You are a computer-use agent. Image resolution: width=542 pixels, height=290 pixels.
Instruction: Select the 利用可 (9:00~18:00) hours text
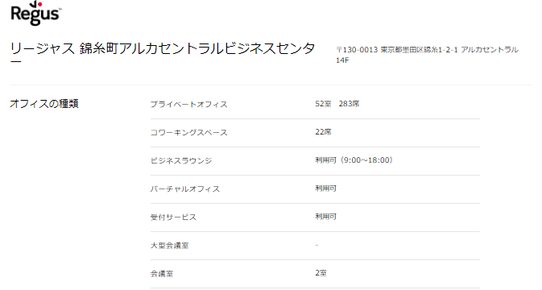(354, 160)
